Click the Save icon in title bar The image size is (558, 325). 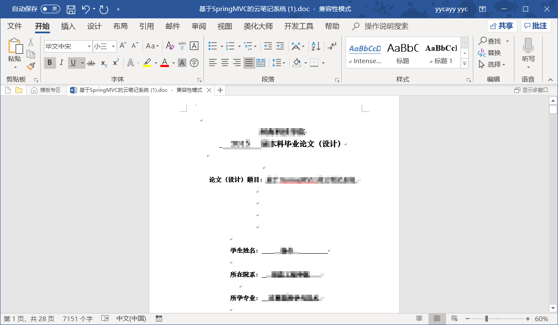coord(71,9)
